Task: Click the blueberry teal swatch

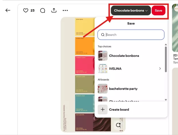Action: coord(85,103)
